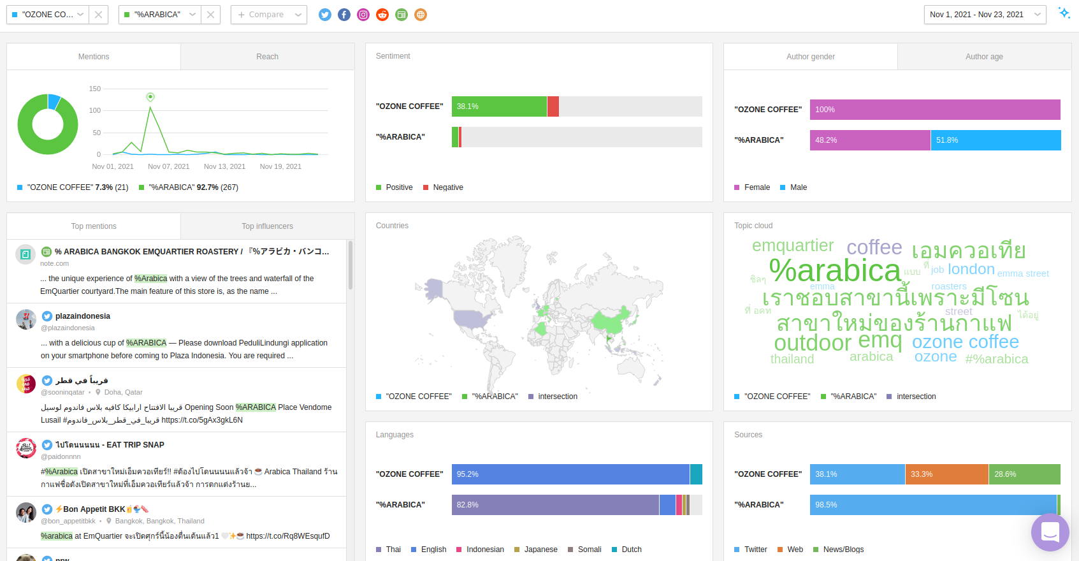The height and width of the screenshot is (561, 1079).
Task: Open the "%ARABICA" query dropdown
Action: pos(160,15)
